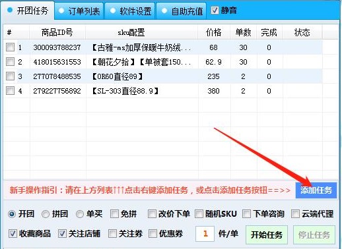The height and width of the screenshot is (249, 342).
Task: Click the 价格 column header
Action: pyautogui.click(x=214, y=32)
